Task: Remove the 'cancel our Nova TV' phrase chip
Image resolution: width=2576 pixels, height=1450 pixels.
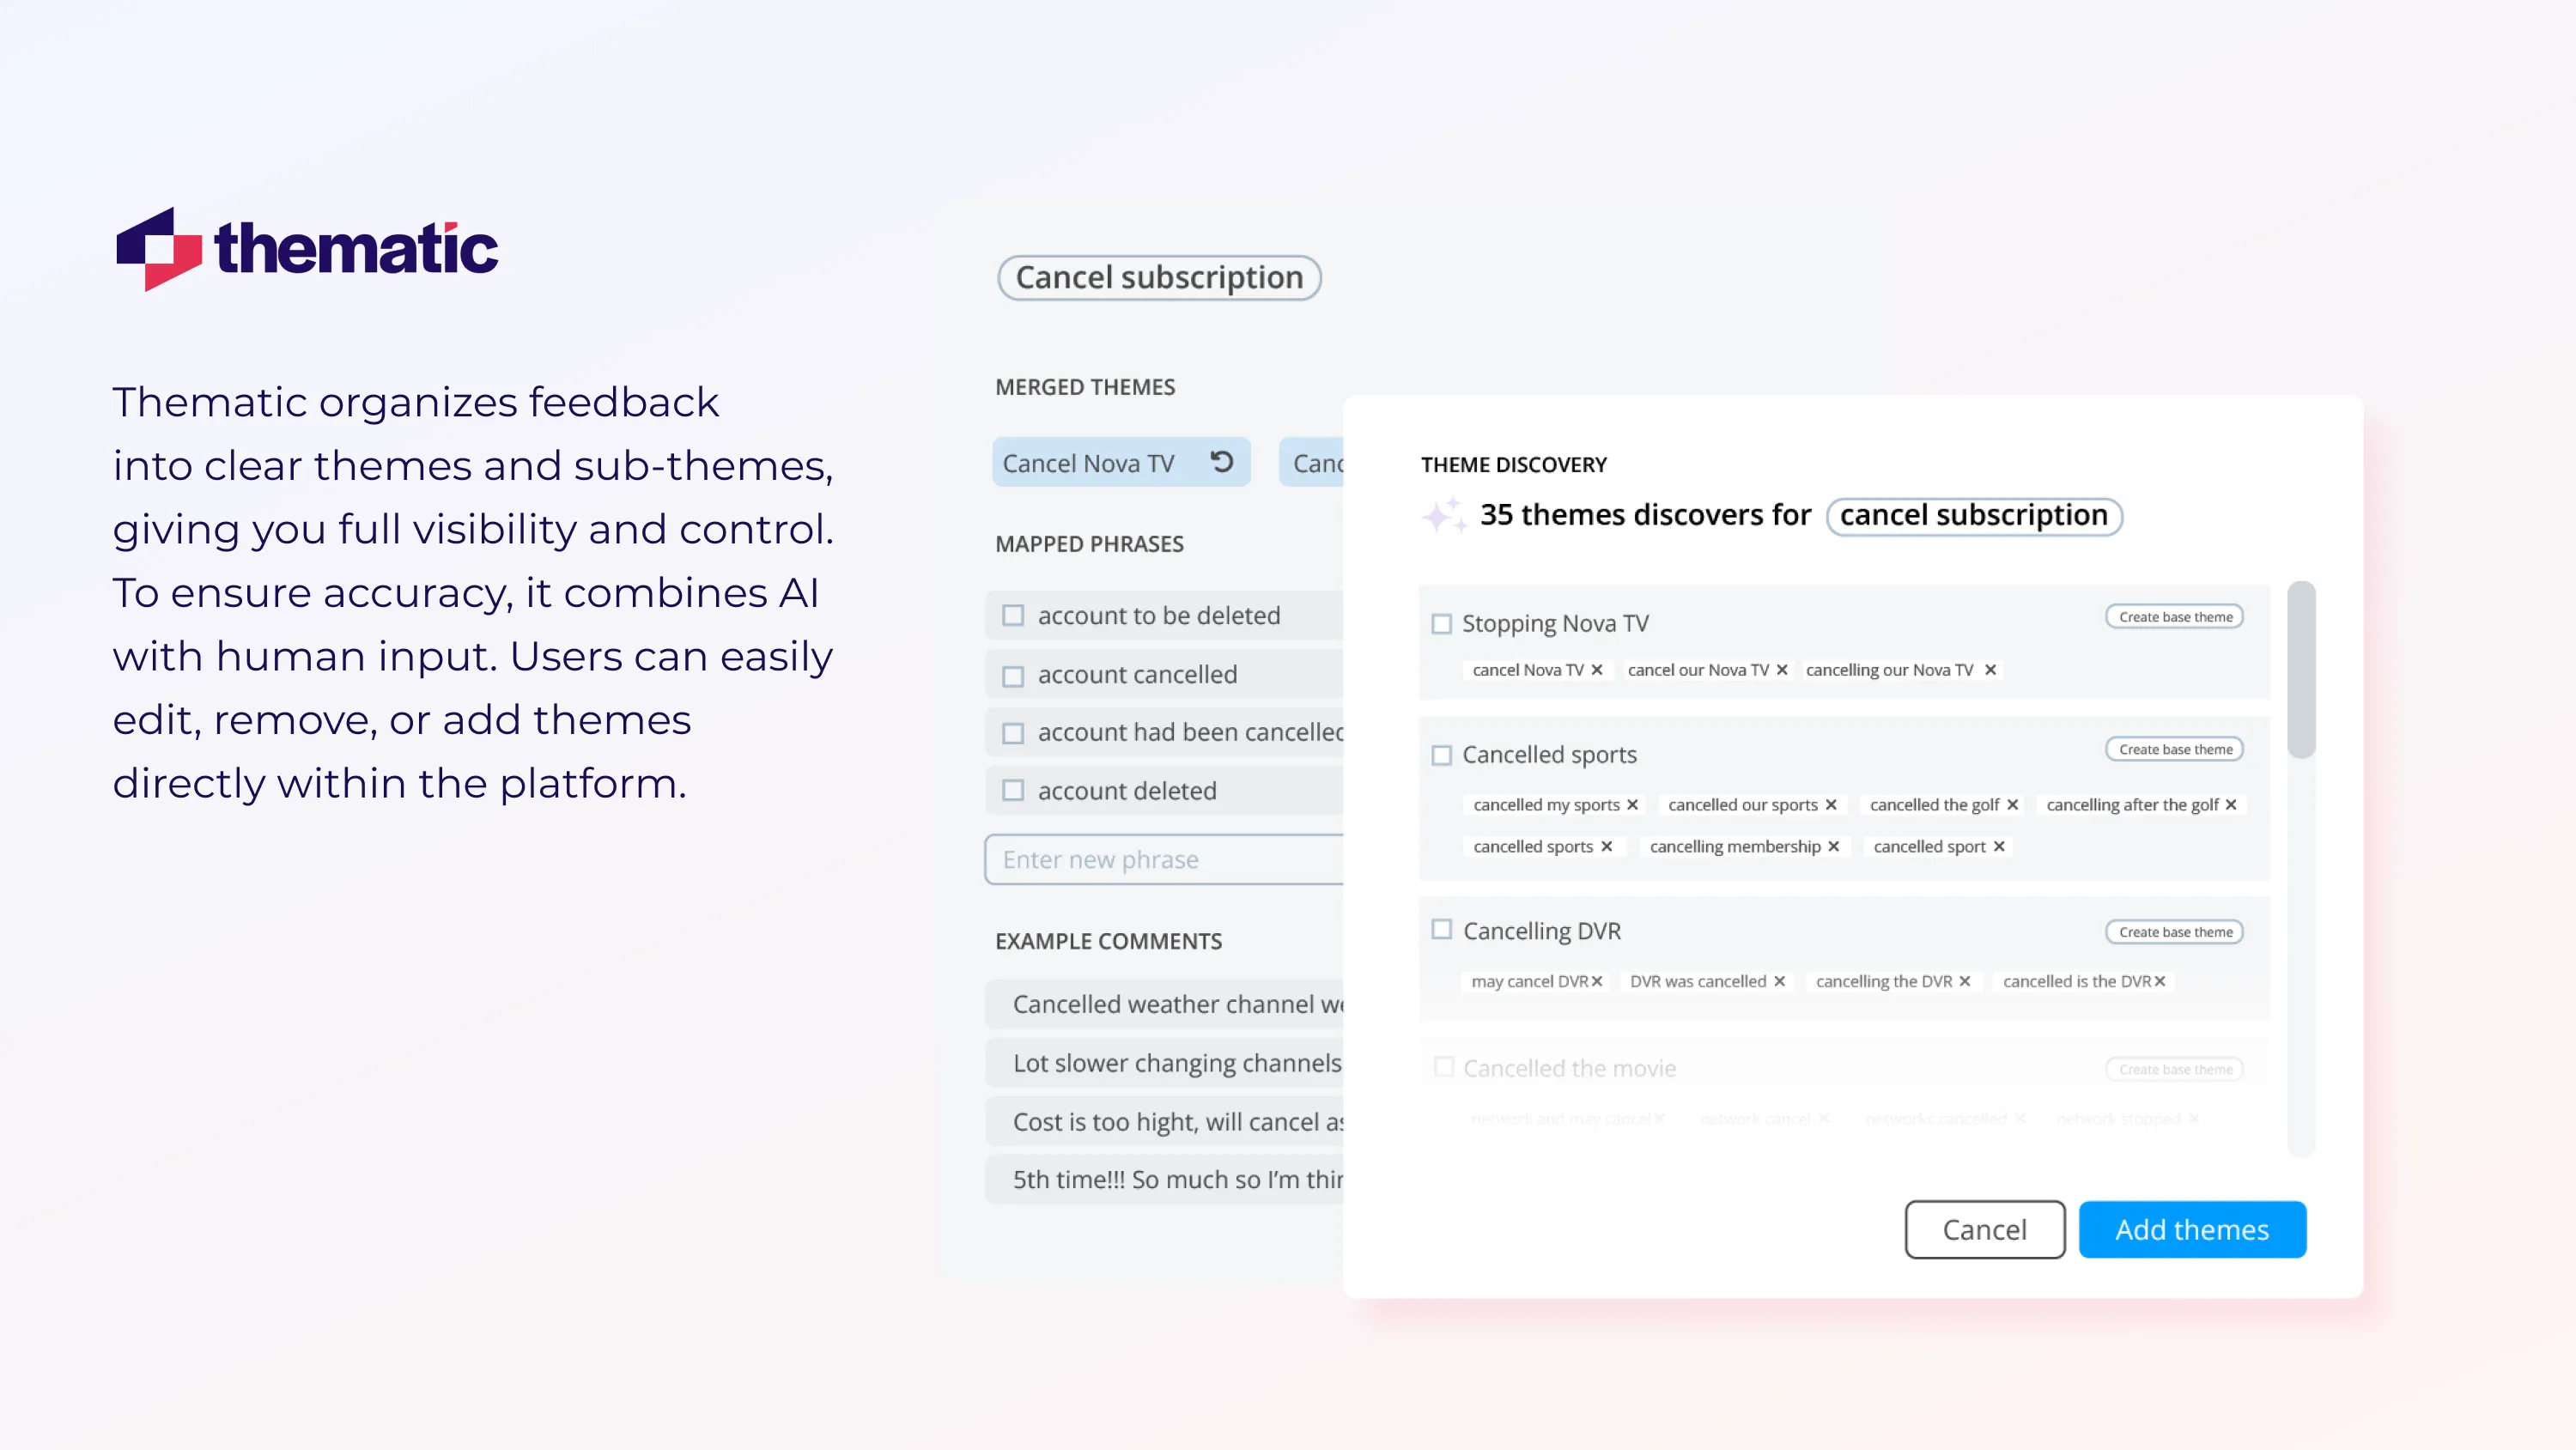Action: click(1782, 670)
